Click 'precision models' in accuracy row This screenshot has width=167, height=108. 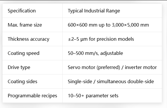pos(115,39)
